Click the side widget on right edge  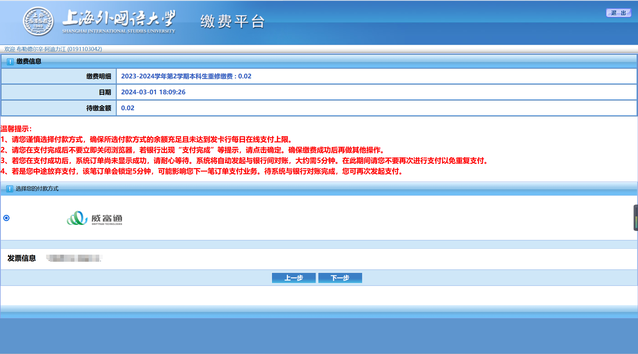[x=636, y=218]
